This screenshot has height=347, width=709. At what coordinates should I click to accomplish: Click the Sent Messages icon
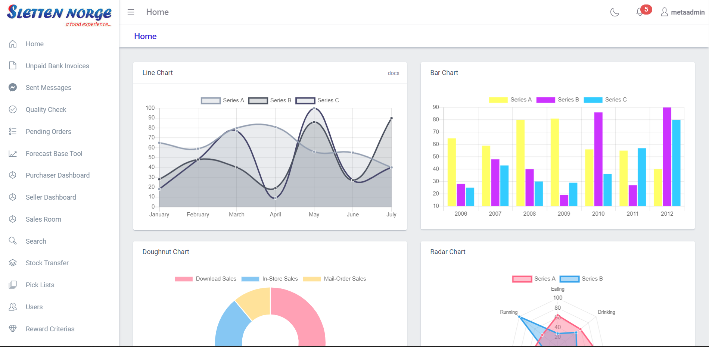(13, 87)
